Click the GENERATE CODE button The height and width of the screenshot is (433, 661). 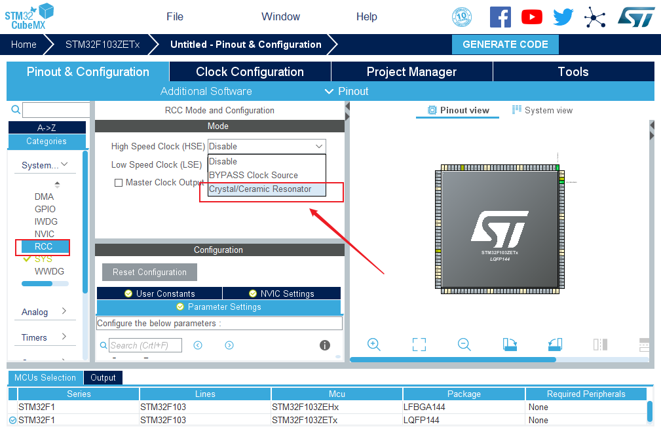[505, 45]
